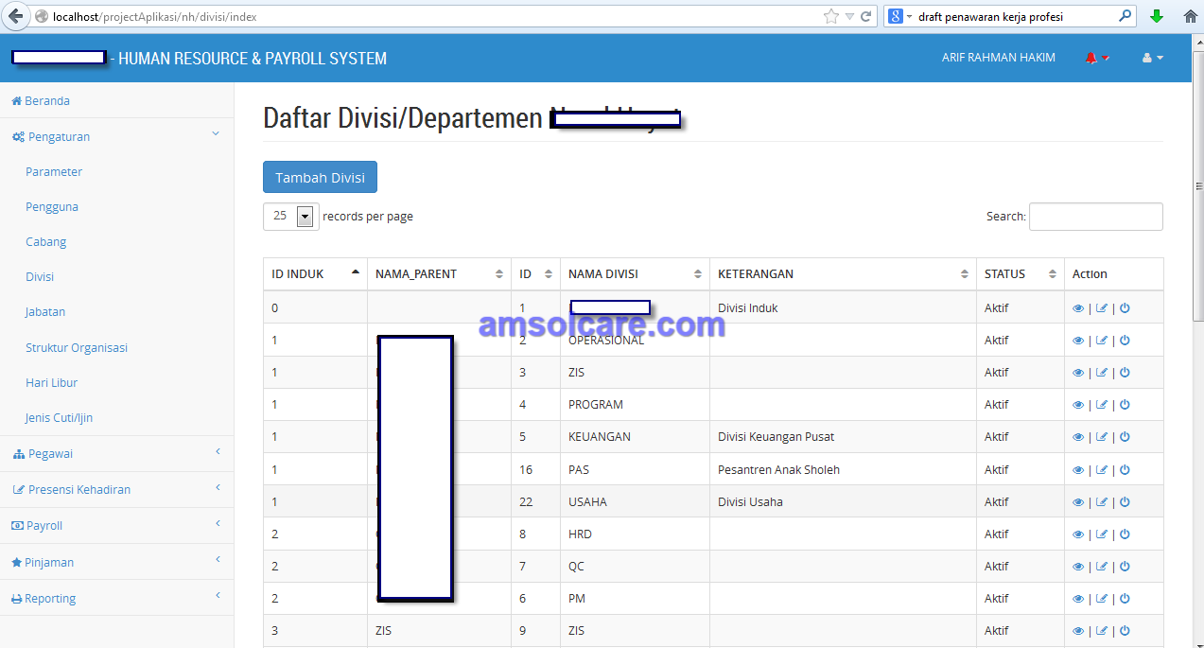Click the power icon in the PM row
The image size is (1204, 648).
point(1125,599)
